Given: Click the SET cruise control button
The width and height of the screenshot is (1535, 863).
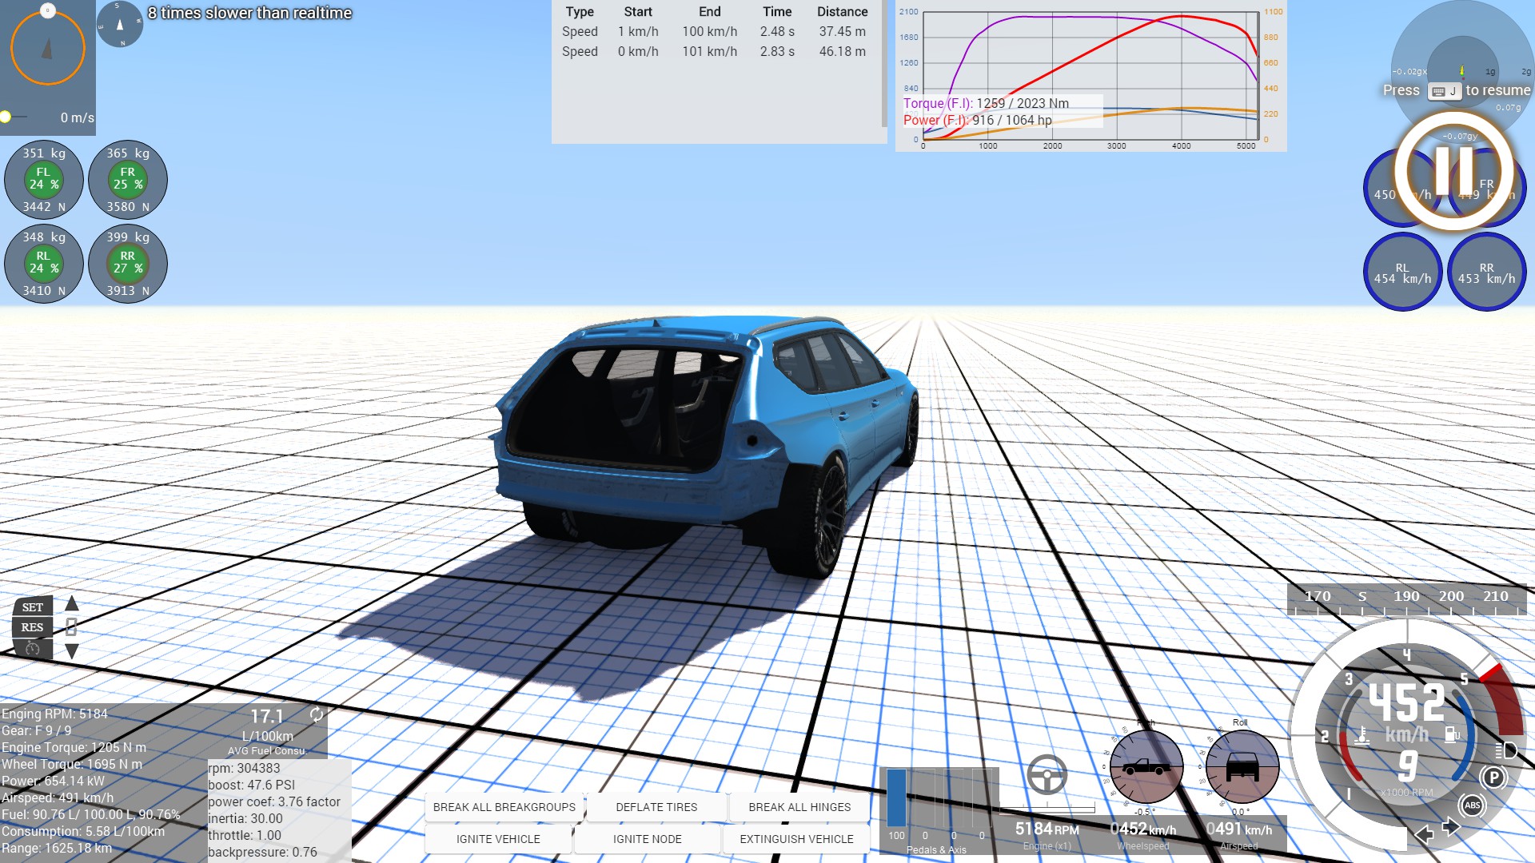Looking at the screenshot, I should (x=33, y=607).
